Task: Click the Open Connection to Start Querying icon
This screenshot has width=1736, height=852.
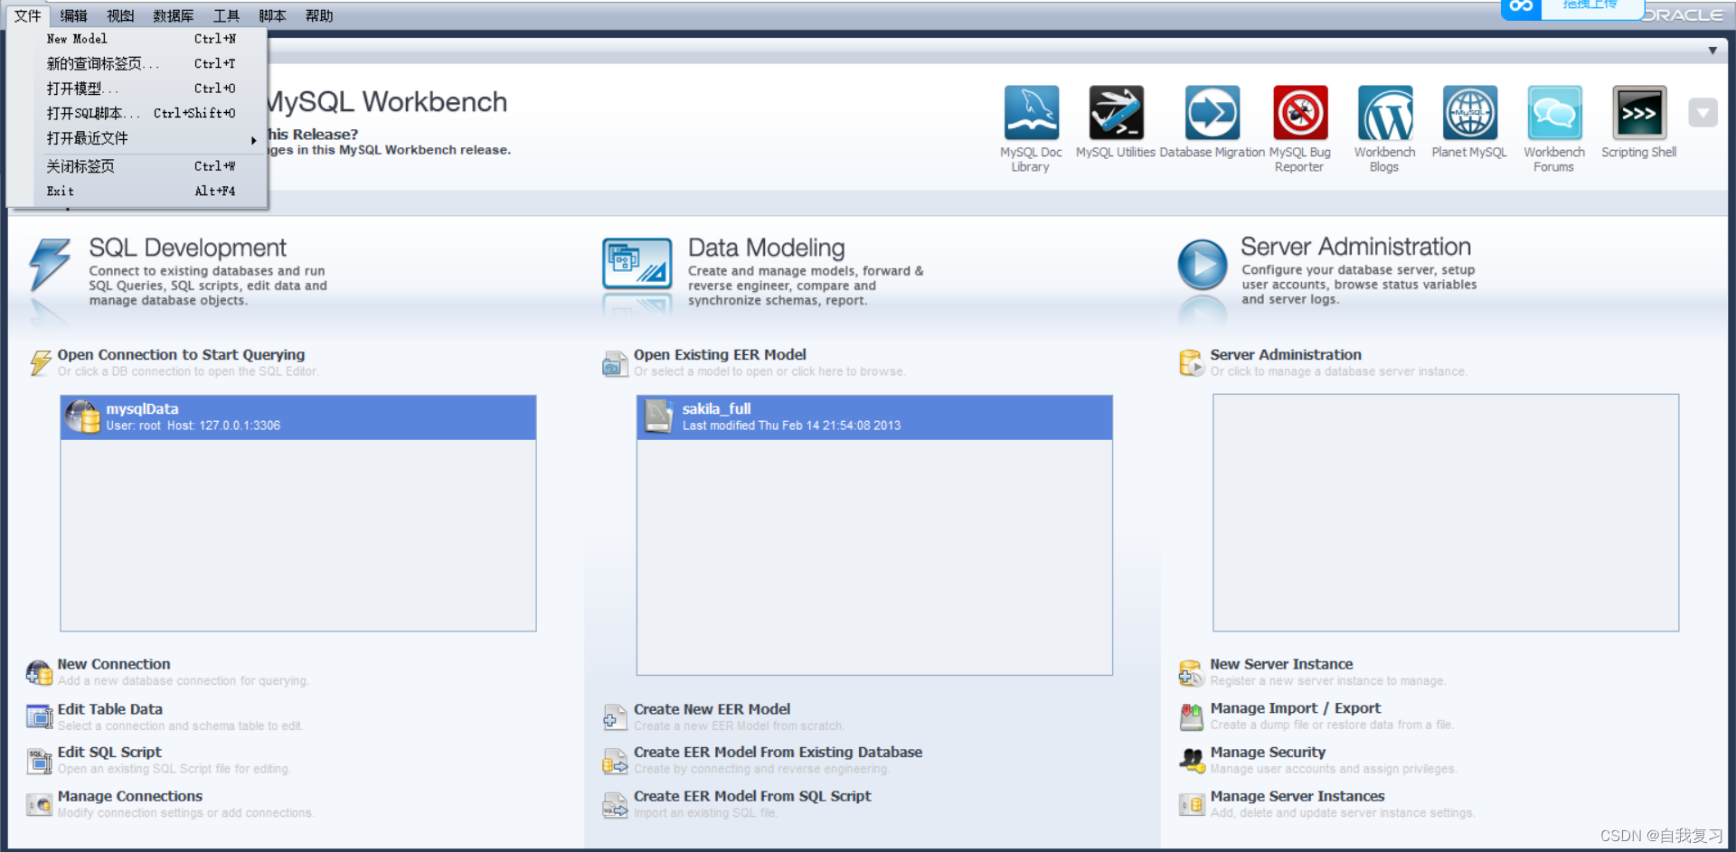Action: 41,362
